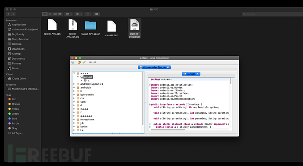Close the a.class editor tab
The height and width of the screenshot is (166, 303).
(x=198, y=74)
